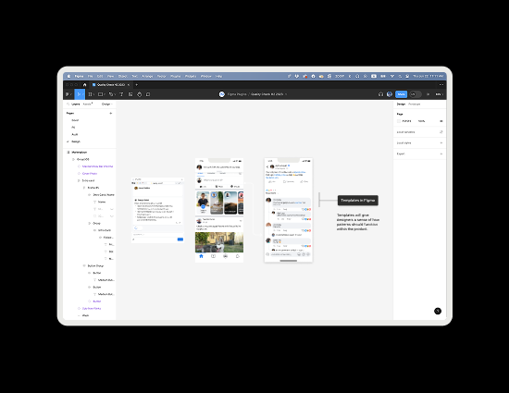Select the Rectangle shape tool
This screenshot has height=393, width=509.
click(100, 94)
